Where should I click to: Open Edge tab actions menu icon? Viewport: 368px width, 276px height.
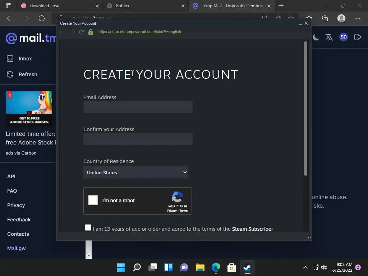[9, 6]
